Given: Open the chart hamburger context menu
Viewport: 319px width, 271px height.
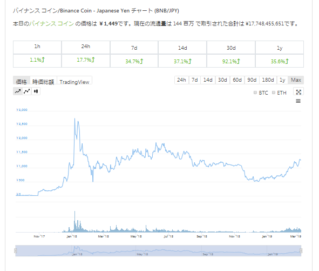Looking at the screenshot, I should (x=298, y=101).
